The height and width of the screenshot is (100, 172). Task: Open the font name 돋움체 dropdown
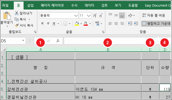(76, 16)
